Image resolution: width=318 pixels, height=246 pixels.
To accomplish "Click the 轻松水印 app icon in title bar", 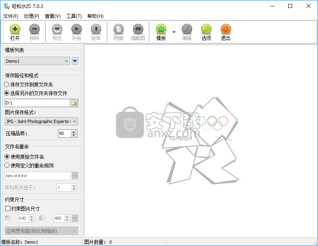I will 6,6.
